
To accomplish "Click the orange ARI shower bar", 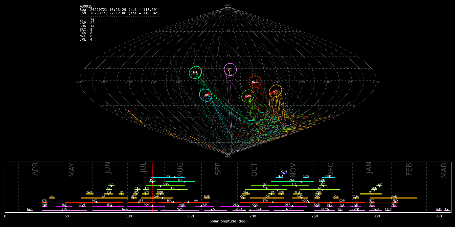I will tap(104, 198).
